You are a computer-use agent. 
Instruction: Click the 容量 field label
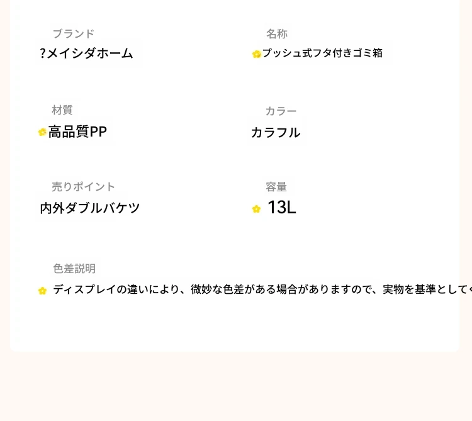[276, 187]
